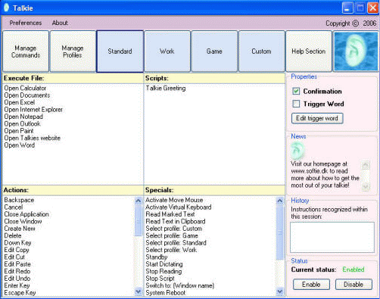The height and width of the screenshot is (299, 380).
Task: Click the Specials list scroll down arrow
Action: (x=280, y=292)
